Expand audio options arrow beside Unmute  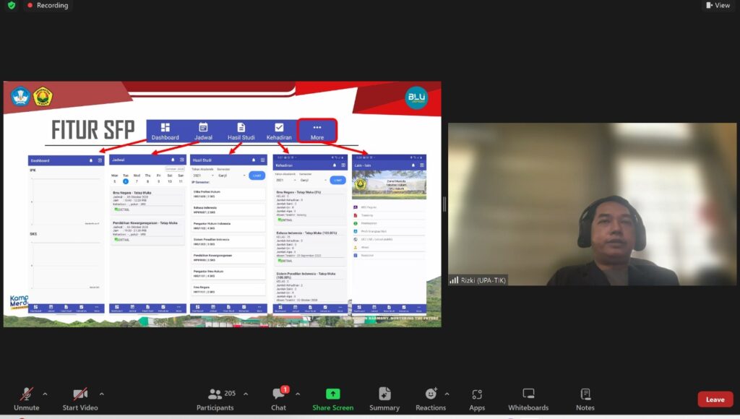click(x=45, y=394)
